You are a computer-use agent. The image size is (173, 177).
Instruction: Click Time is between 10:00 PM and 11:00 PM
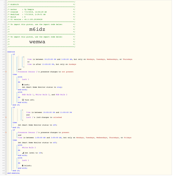(49, 112)
